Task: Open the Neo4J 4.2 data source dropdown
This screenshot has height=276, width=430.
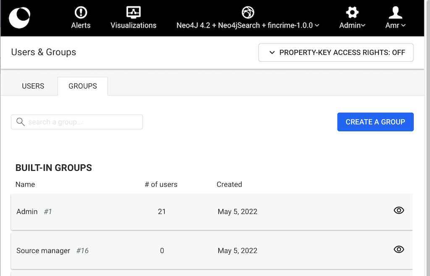Action: pyautogui.click(x=248, y=26)
